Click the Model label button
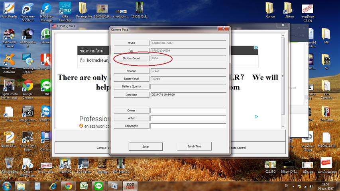Viewport: 340px width, 191px height. pyautogui.click(x=132, y=43)
